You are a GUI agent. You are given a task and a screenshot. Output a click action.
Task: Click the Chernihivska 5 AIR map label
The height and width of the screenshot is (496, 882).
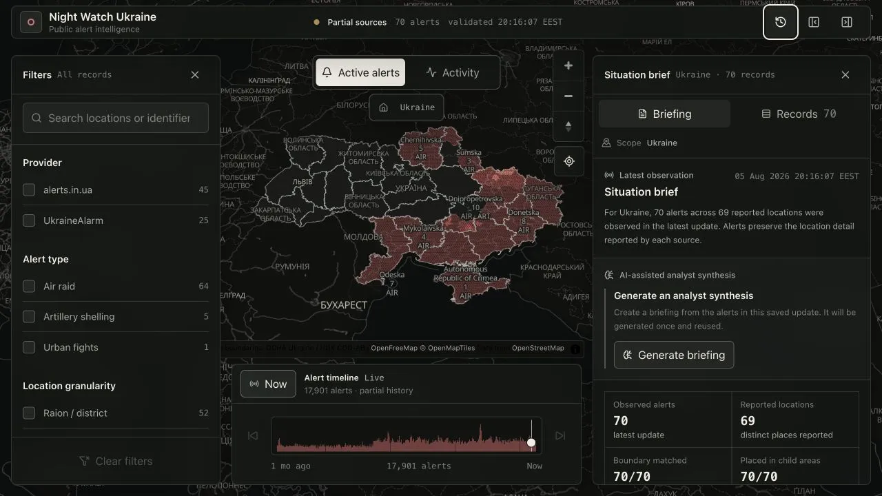[x=420, y=147]
